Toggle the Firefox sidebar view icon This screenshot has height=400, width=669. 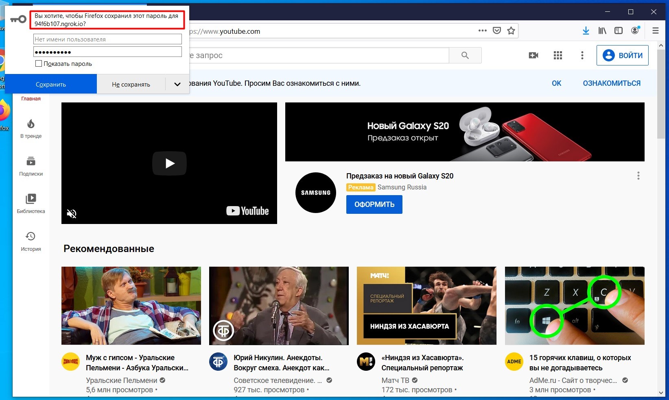tap(619, 31)
